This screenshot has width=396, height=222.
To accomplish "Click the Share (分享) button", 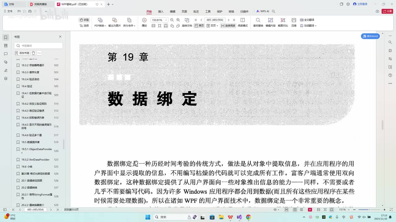I will (x=387, y=11).
